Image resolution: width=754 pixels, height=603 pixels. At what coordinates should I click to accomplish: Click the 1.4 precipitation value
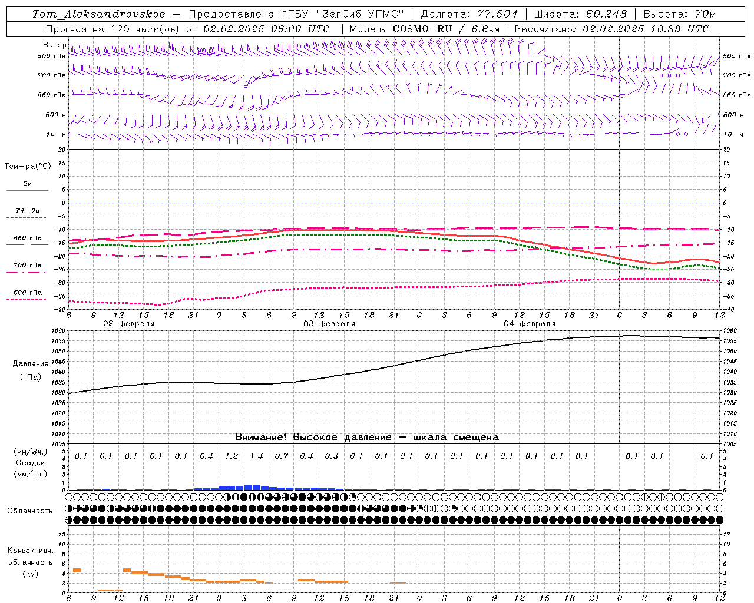pyautogui.click(x=256, y=456)
